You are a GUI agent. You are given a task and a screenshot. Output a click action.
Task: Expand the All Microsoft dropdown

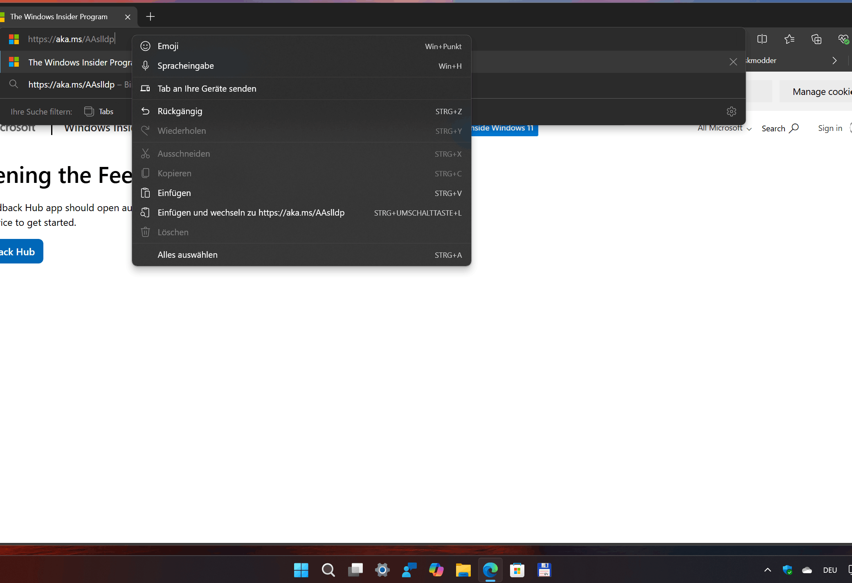(724, 128)
